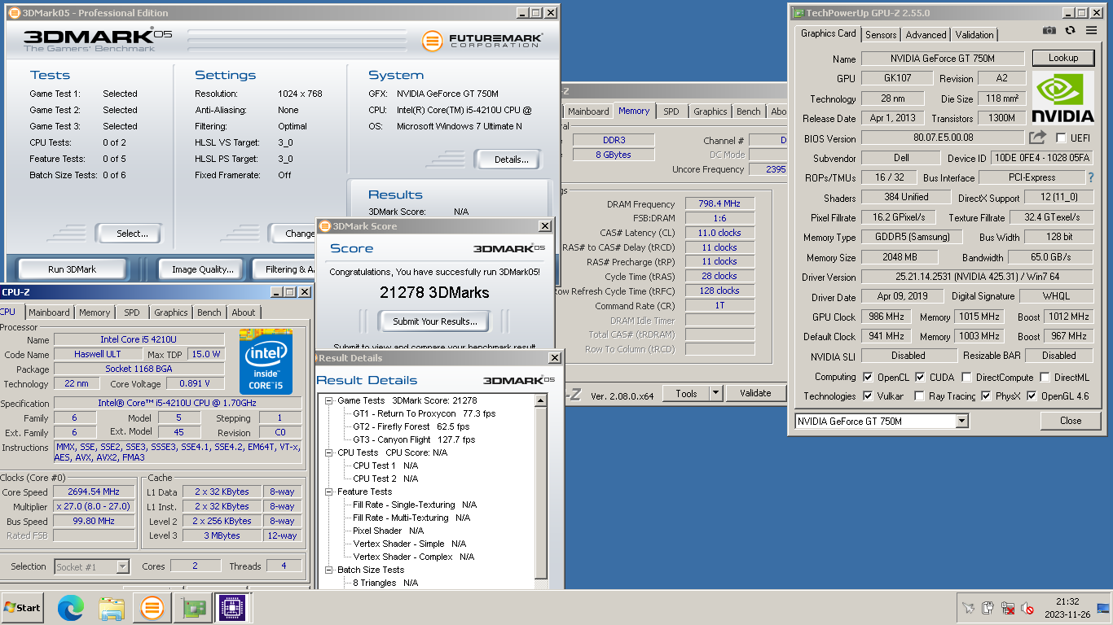The height and width of the screenshot is (625, 1113).
Task: Click the disconnected network tray icon
Action: pos(1008,608)
